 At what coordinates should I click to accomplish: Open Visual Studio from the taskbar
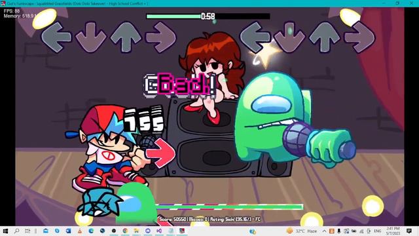pyautogui.click(x=159, y=231)
